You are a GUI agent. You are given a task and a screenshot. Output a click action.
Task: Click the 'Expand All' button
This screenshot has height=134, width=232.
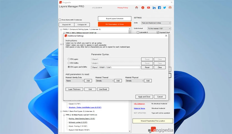(66, 25)
